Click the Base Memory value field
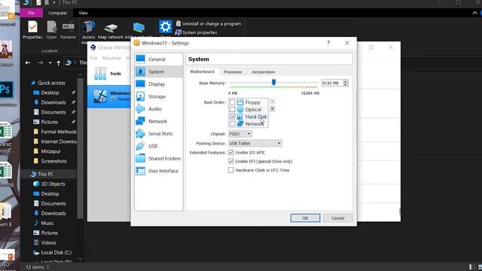482x271 pixels. coord(332,83)
